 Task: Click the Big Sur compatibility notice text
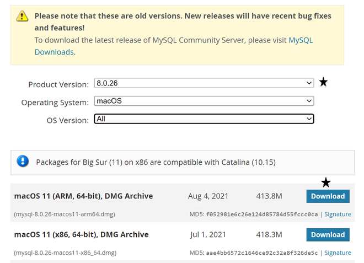(x=156, y=162)
